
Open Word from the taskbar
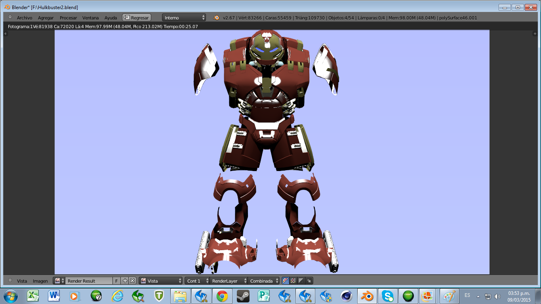pyautogui.click(x=54, y=296)
